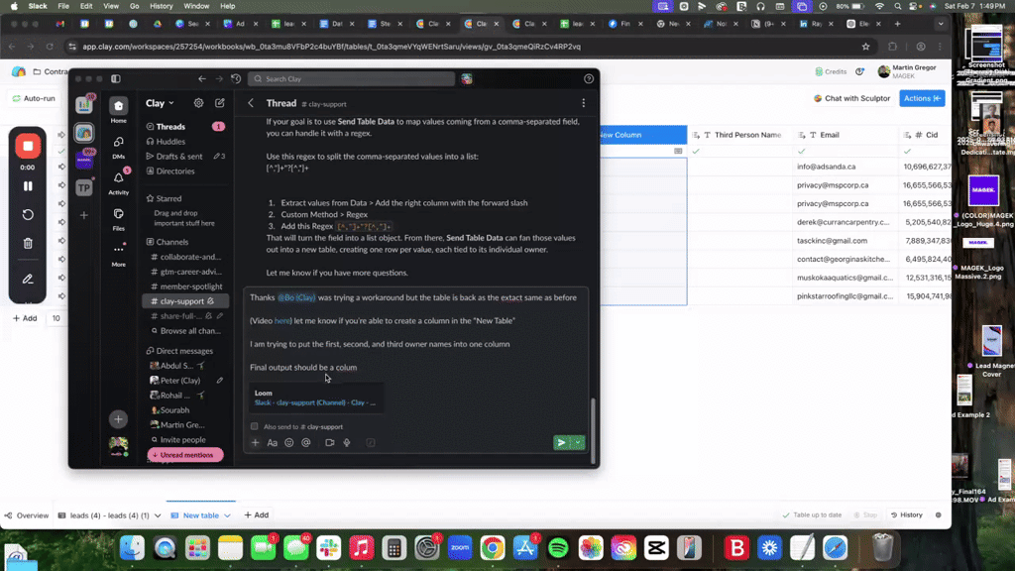1015x571 pixels.
Task: Select the clay-support channel
Action: pos(182,301)
